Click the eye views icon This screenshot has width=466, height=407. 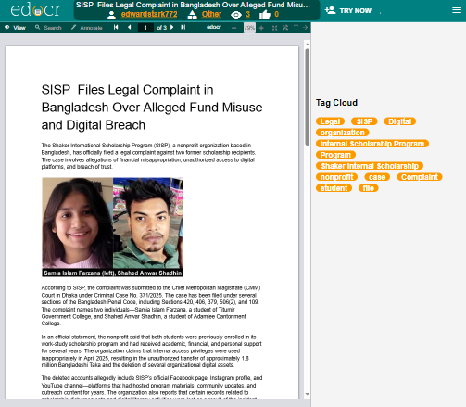[236, 15]
